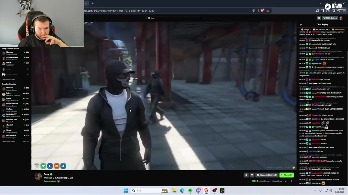Toggle the notification bell for Eray
Image resolution: width=348 pixels, height=195 pixels.
click(246, 175)
